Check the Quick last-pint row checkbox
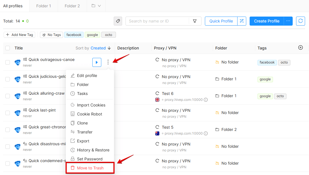The height and width of the screenshot is (175, 309). coord(8,113)
